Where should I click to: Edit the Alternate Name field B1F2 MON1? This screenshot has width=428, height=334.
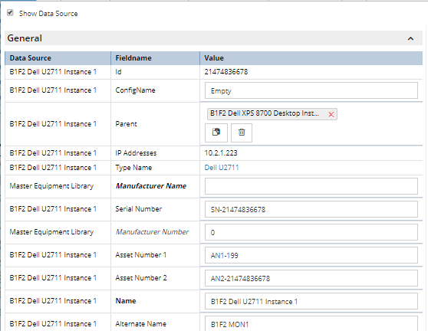tap(311, 323)
